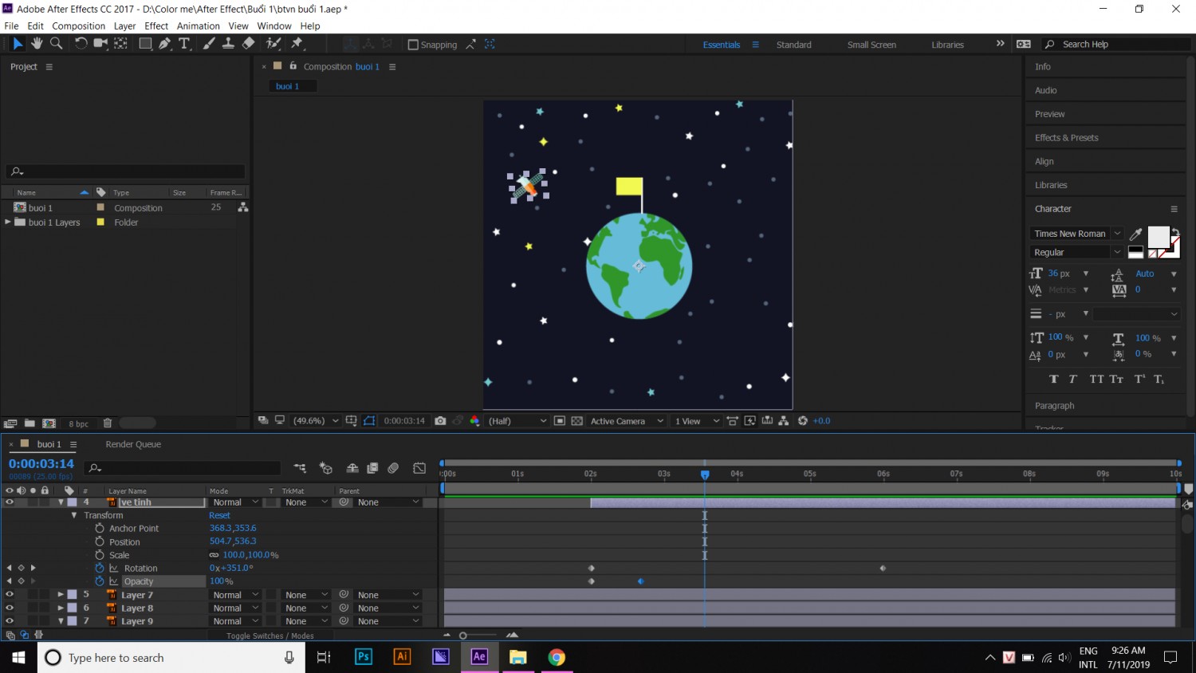This screenshot has height=673, width=1196.
Task: Open the Times New Roman font dropdown
Action: coord(1076,234)
